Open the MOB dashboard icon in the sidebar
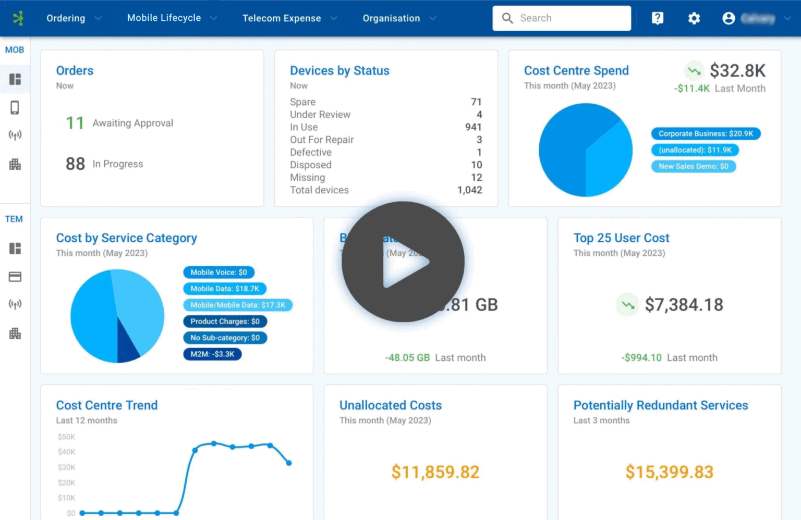This screenshot has width=801, height=520. [x=15, y=79]
